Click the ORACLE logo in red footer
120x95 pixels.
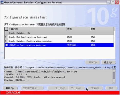tap(13, 92)
